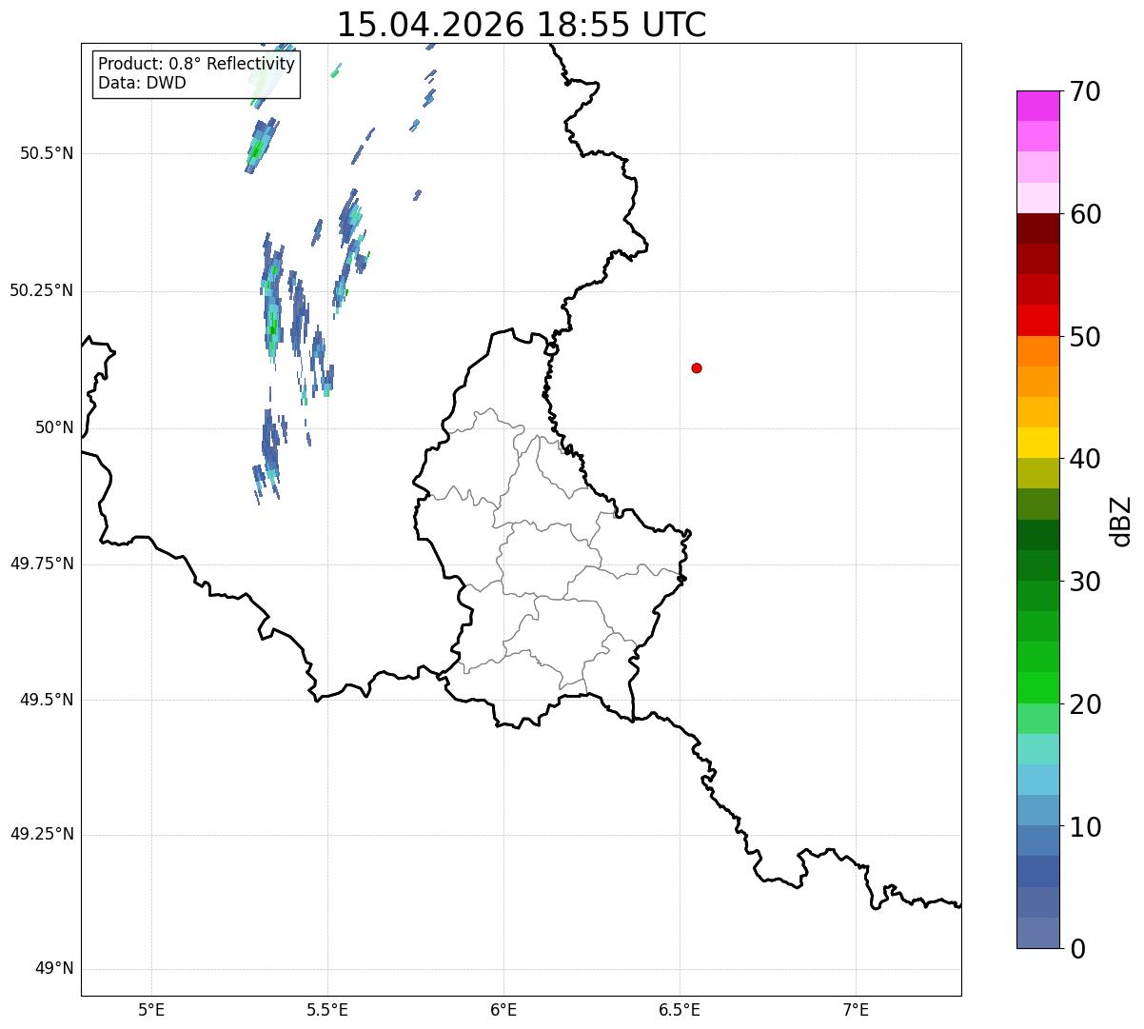1144x1029 pixels.
Task: Click the 5°E longitude tick label
Action: click(151, 1009)
